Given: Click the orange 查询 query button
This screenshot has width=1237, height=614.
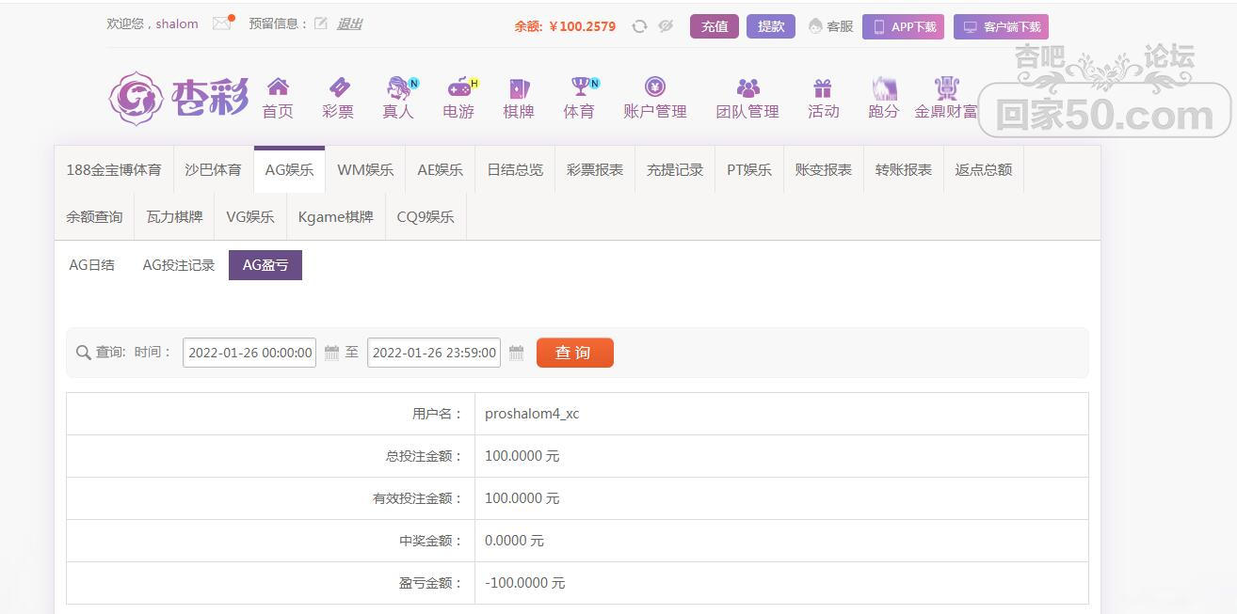Looking at the screenshot, I should click(x=575, y=353).
